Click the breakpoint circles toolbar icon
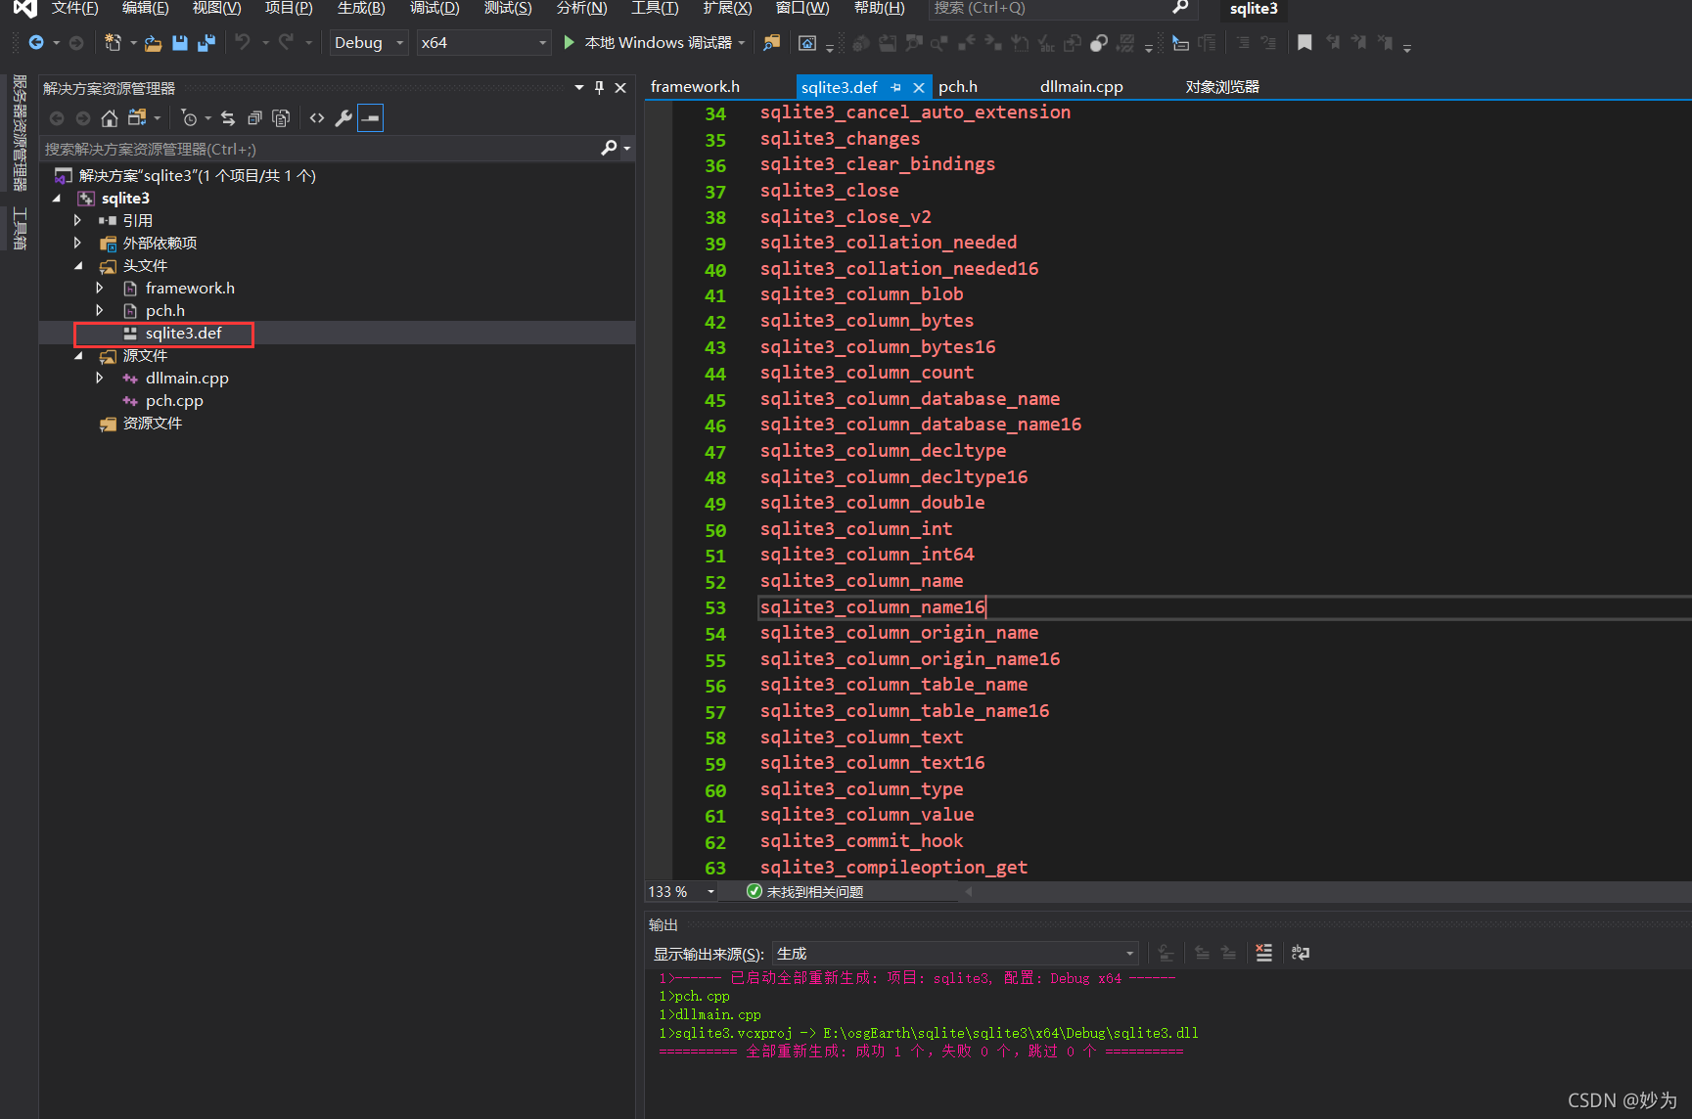This screenshot has width=1692, height=1119. [1099, 43]
